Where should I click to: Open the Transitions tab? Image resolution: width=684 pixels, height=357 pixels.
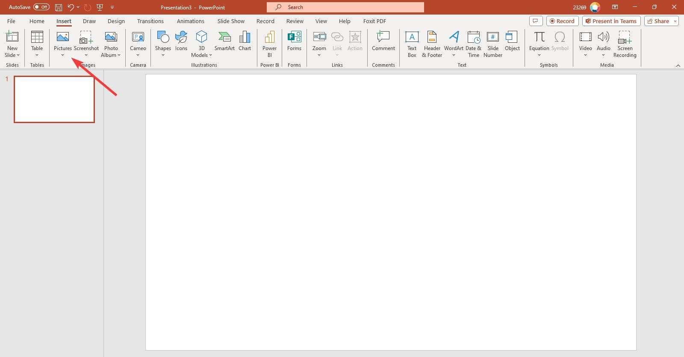pos(150,21)
